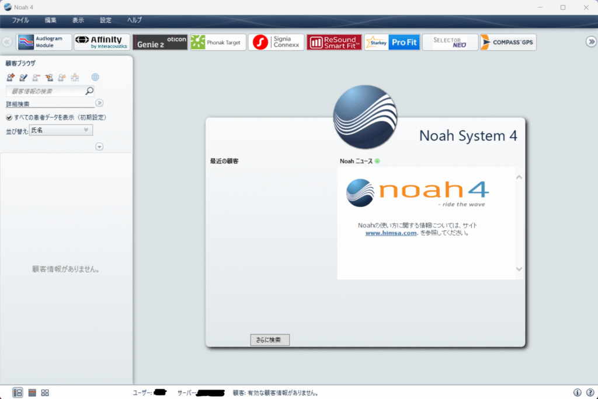Click the 最近の顧客 heading
This screenshot has width=598, height=399.
[x=224, y=161]
